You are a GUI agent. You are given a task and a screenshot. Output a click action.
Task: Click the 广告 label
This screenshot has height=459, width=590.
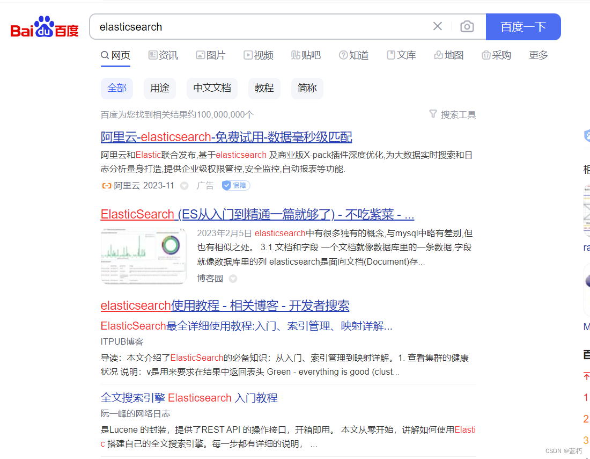point(205,186)
